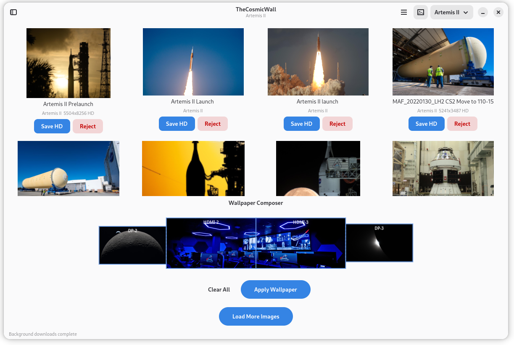Toggle the wallpaper composer picture icon
Screen dimensions: 514x345
(421, 12)
